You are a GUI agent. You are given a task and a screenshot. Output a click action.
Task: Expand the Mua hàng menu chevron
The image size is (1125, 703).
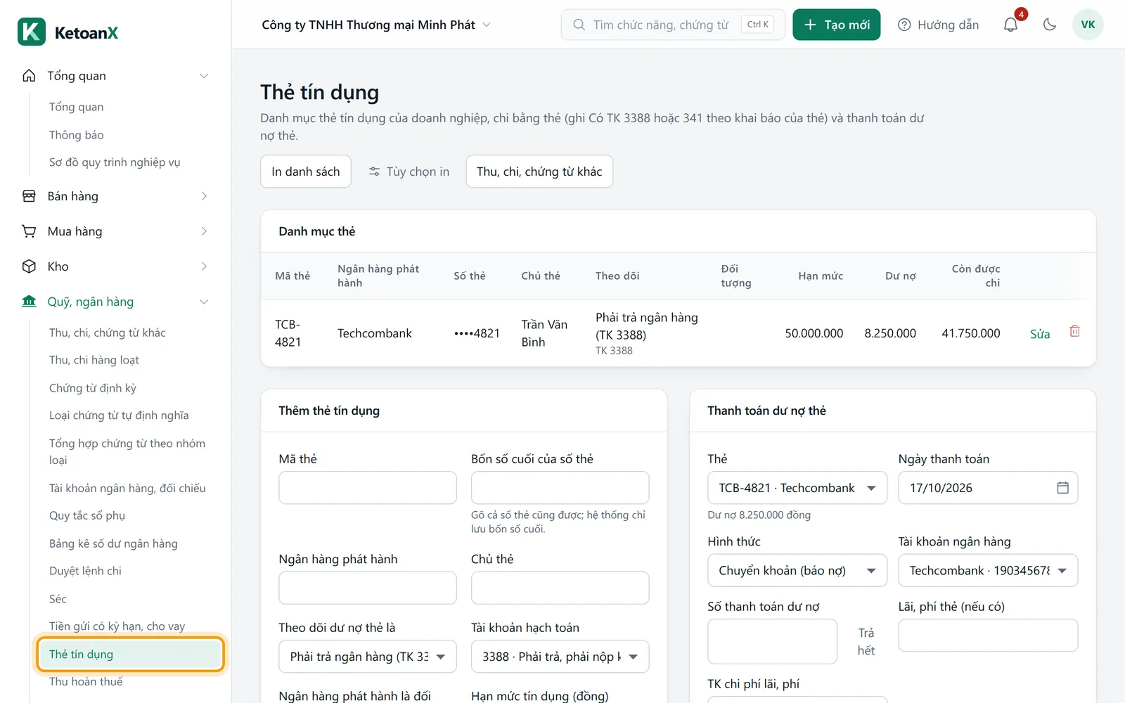pos(204,231)
